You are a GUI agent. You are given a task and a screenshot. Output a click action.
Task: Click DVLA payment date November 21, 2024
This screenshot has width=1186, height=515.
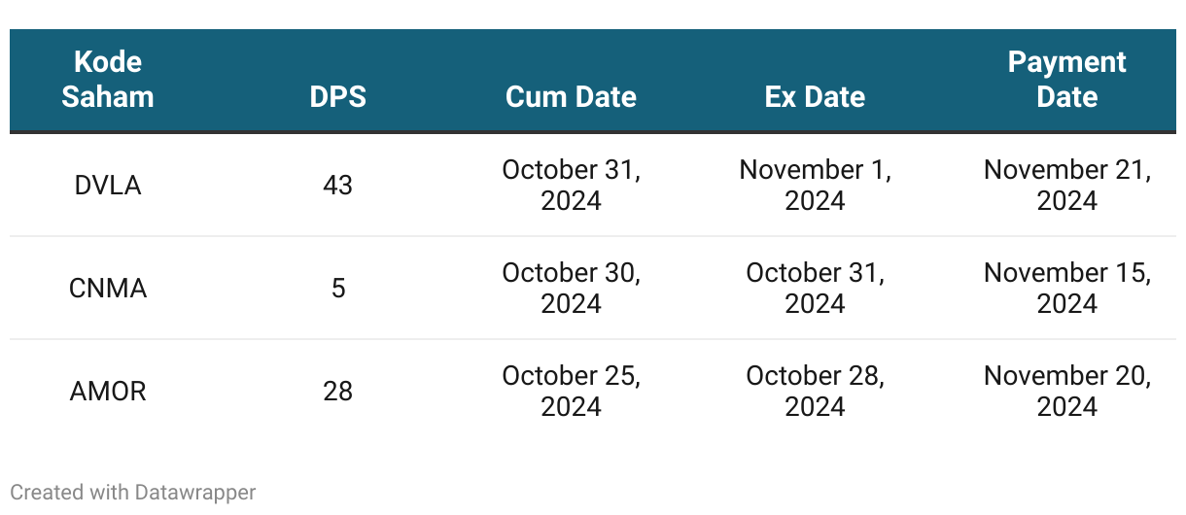[1067, 185]
